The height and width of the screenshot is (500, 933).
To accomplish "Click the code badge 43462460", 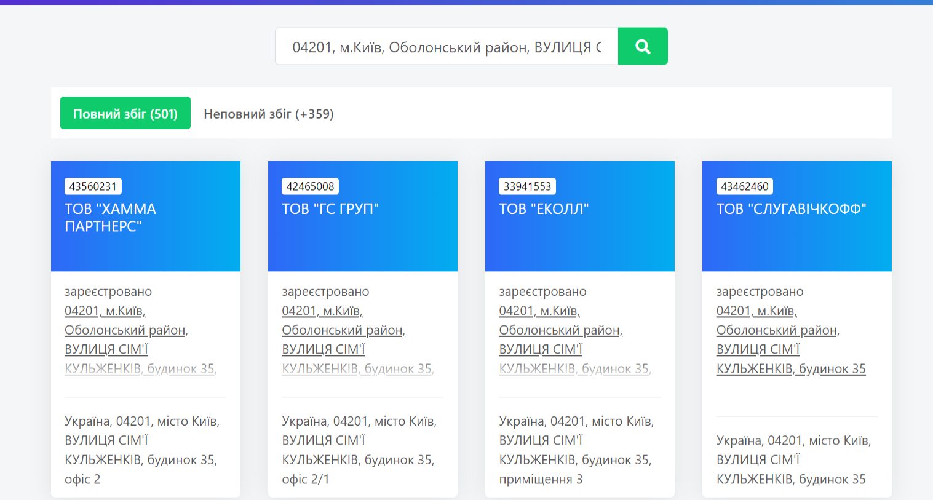I will click(744, 186).
